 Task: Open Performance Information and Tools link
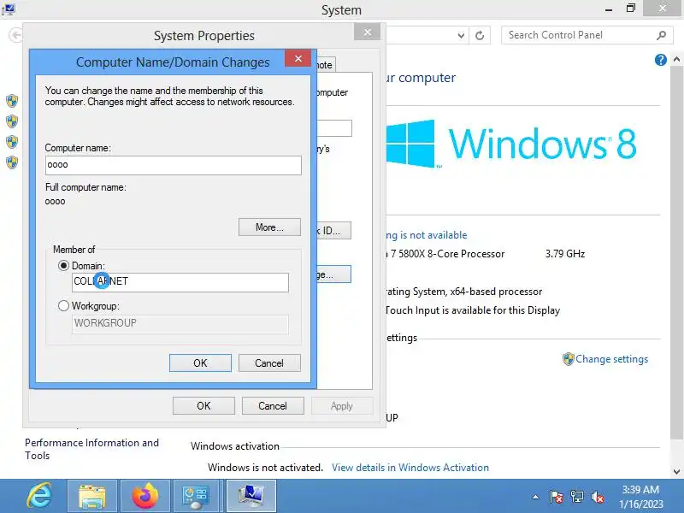(x=91, y=449)
